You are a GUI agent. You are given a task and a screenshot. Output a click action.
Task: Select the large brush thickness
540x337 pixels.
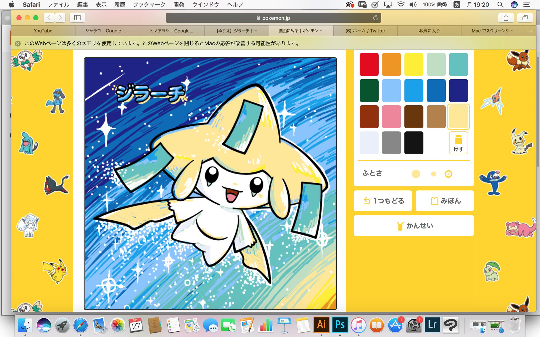(x=416, y=174)
